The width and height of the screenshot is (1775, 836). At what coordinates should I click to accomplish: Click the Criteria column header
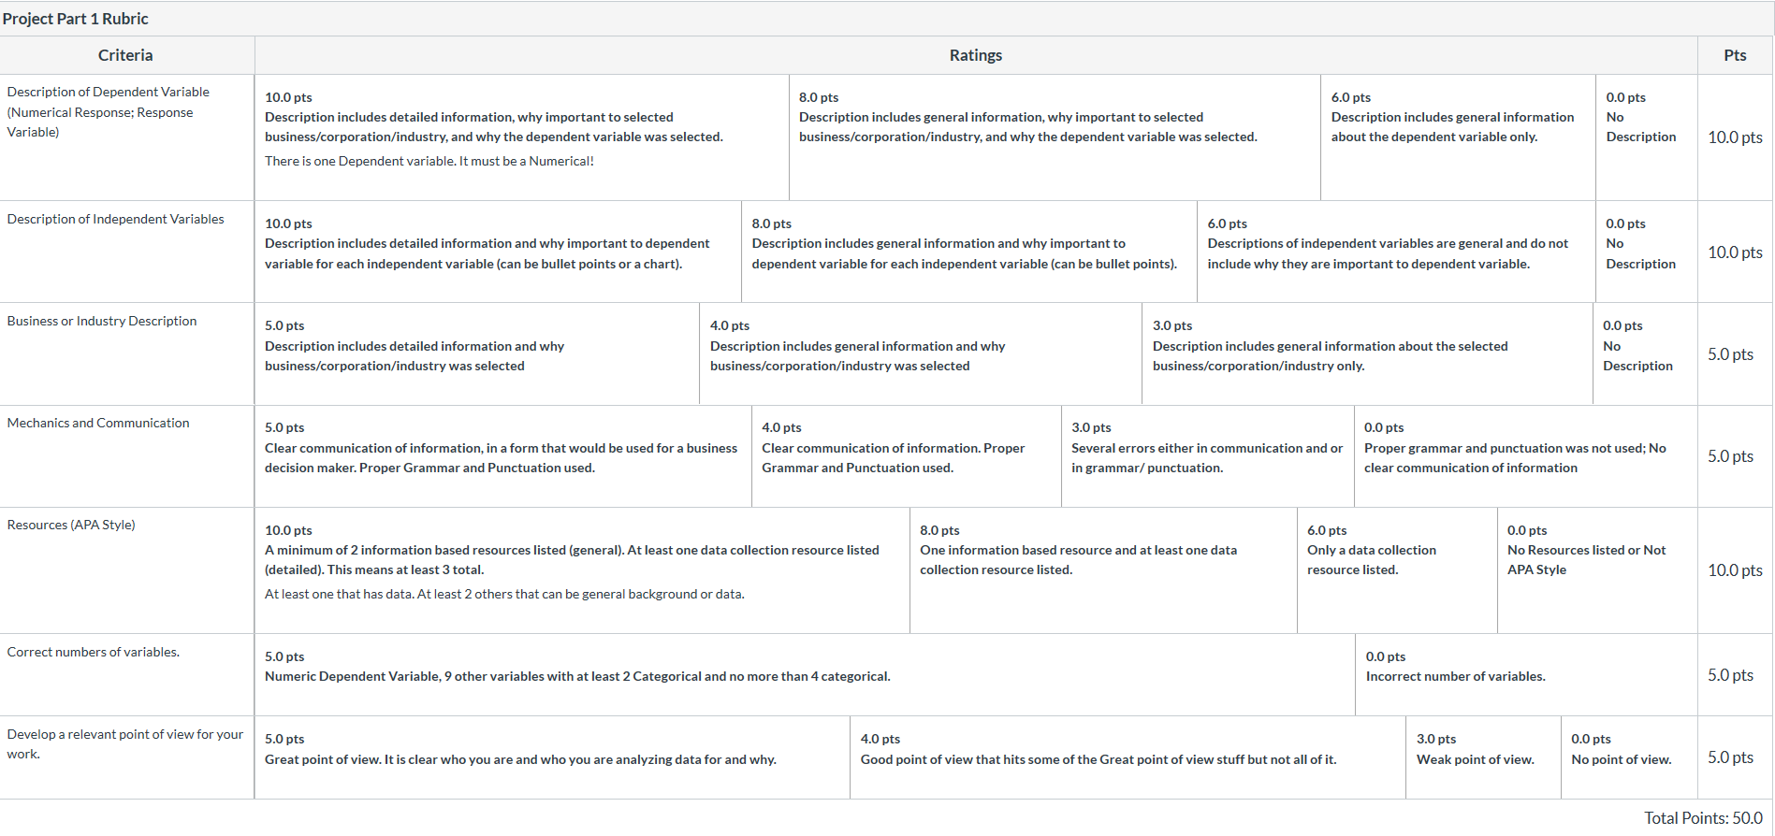coord(126,55)
